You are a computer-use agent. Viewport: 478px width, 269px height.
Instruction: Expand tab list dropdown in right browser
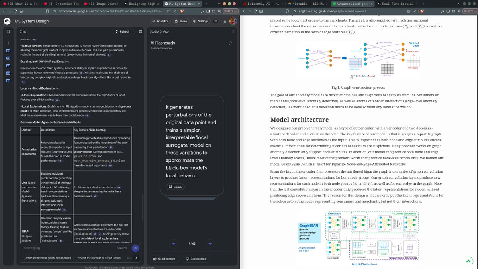click(x=459, y=4)
